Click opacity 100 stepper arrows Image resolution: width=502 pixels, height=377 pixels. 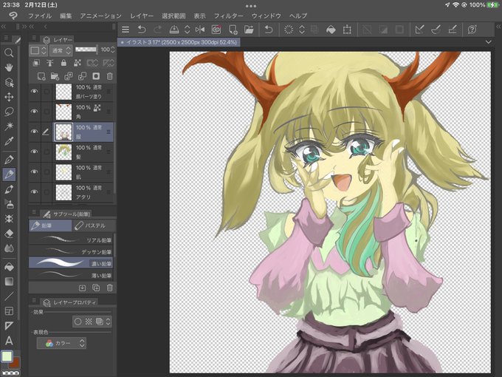(112, 50)
